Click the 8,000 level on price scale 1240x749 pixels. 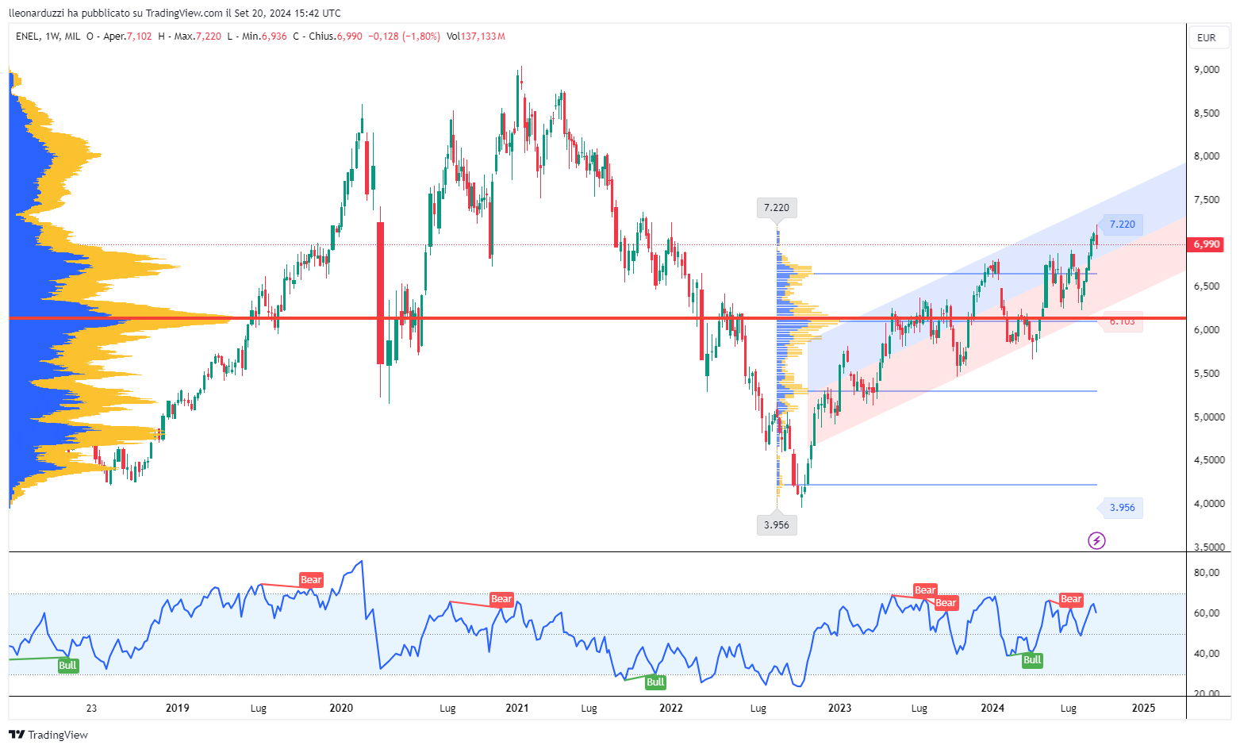tap(1207, 156)
